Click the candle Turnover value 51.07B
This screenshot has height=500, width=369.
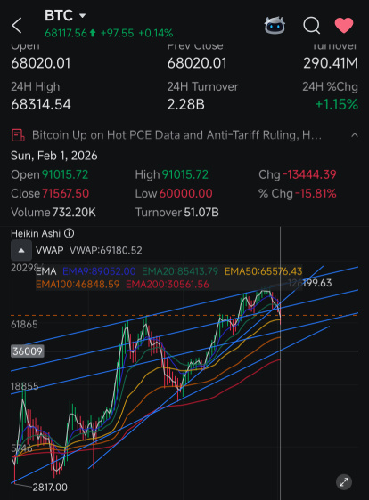click(201, 213)
